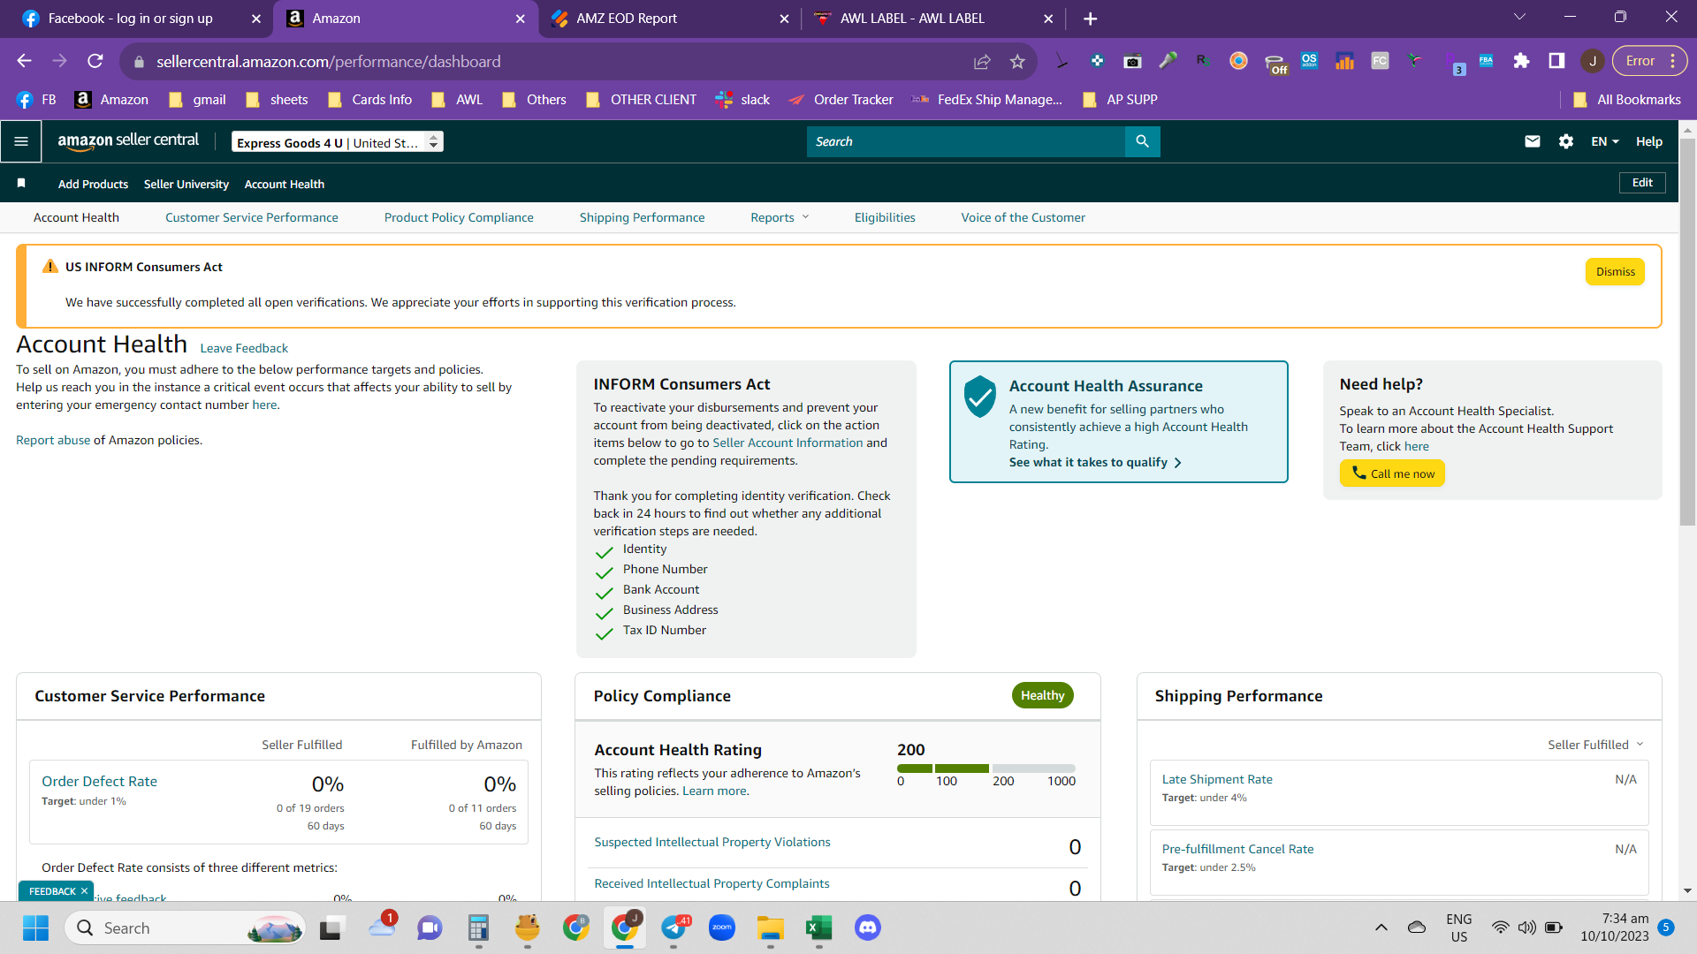The width and height of the screenshot is (1697, 954).
Task: Expand the Reports menu
Action: click(x=780, y=217)
